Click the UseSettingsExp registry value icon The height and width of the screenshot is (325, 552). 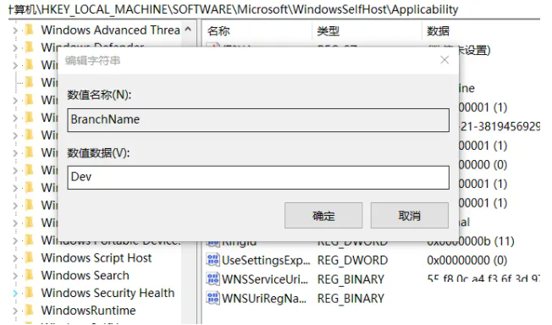(x=213, y=260)
